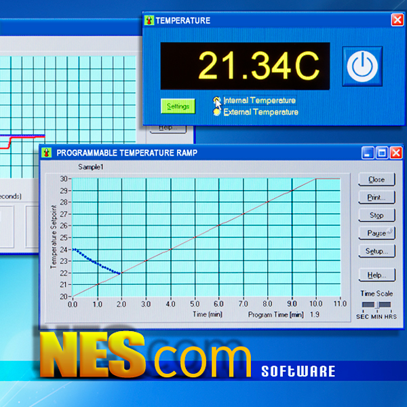Click the blue dotted measured-temperature curve
The width and height of the screenshot is (407, 407).
click(x=96, y=262)
